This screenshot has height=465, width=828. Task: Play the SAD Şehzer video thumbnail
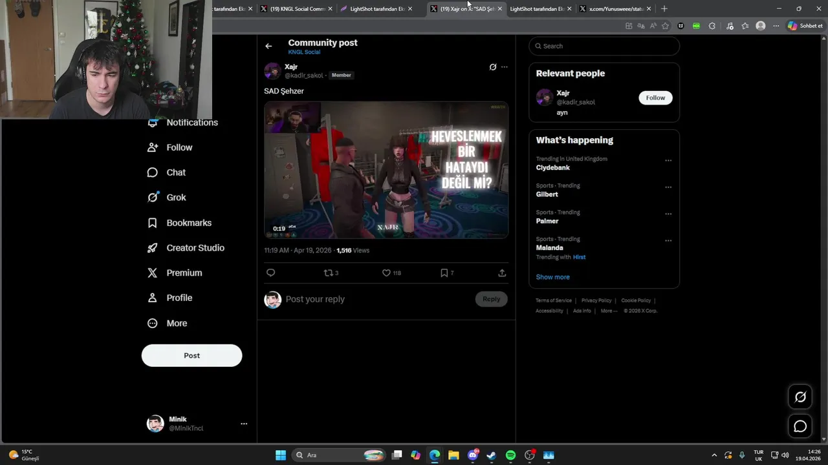[x=386, y=170]
